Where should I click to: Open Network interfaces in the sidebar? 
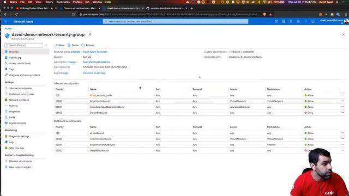point(19,100)
